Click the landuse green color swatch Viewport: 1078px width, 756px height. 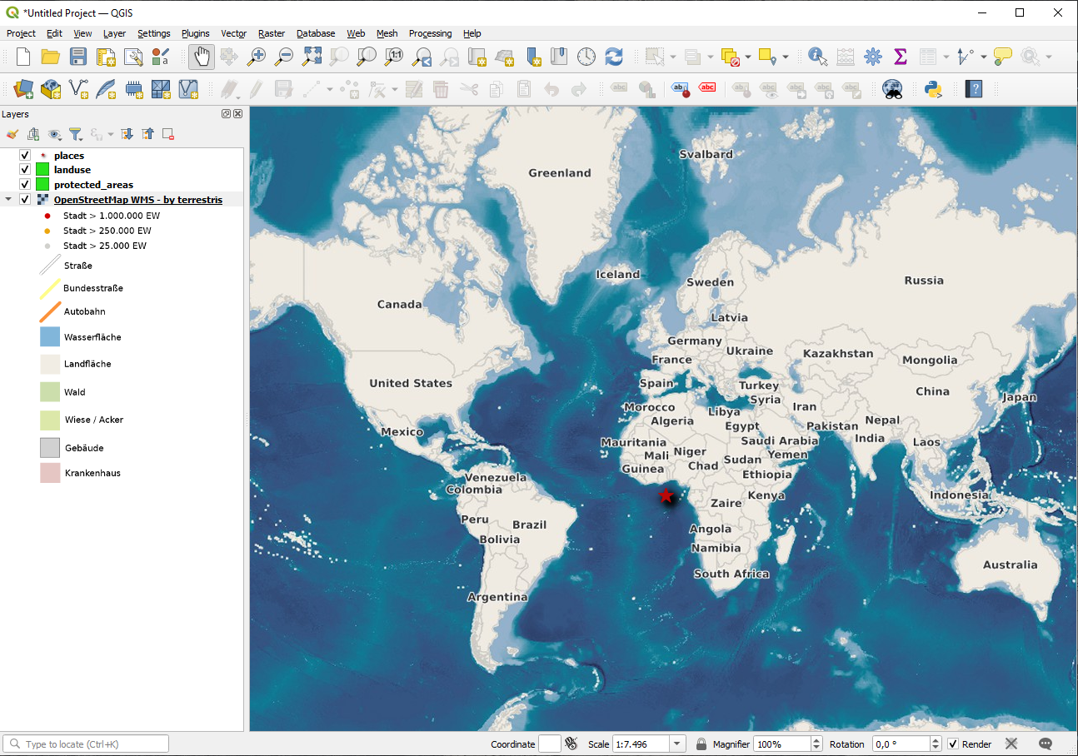click(x=42, y=170)
